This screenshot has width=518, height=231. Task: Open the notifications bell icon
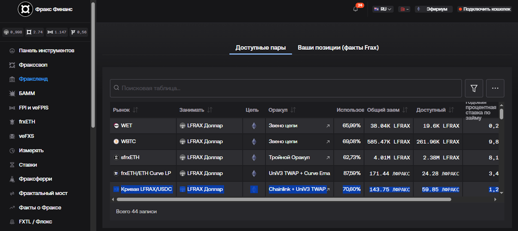click(355, 9)
